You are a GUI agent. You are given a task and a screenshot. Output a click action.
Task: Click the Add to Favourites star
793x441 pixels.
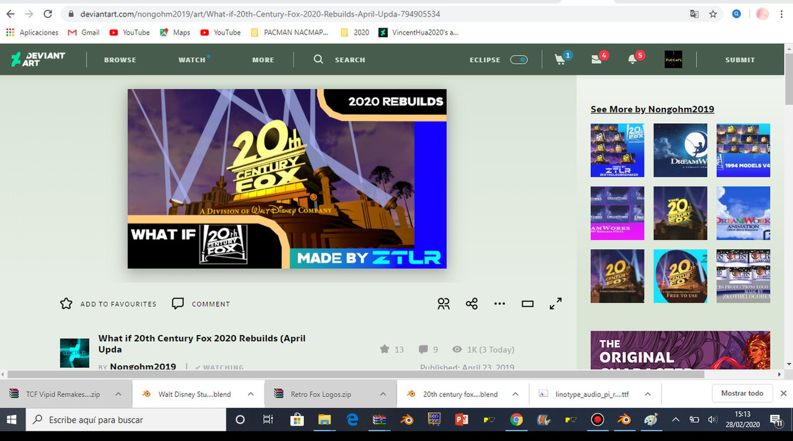(66, 303)
